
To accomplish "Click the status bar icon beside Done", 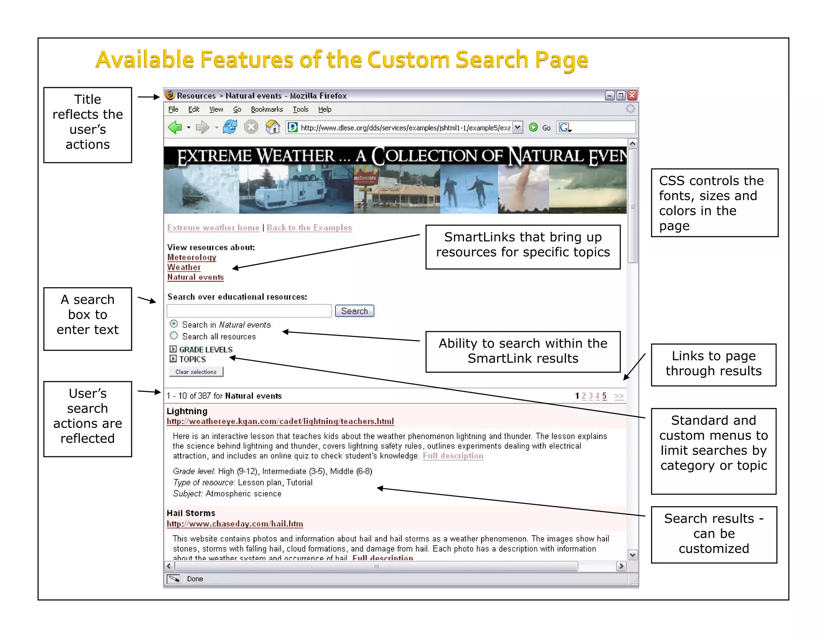I will (174, 579).
